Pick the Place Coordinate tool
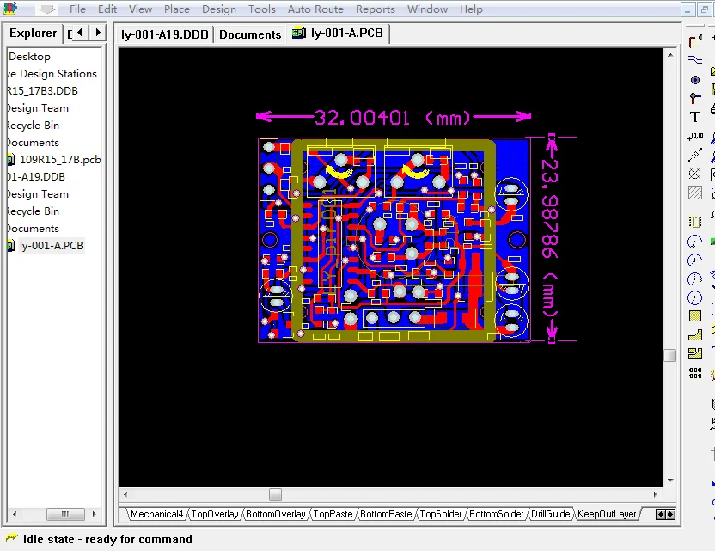 (x=695, y=137)
